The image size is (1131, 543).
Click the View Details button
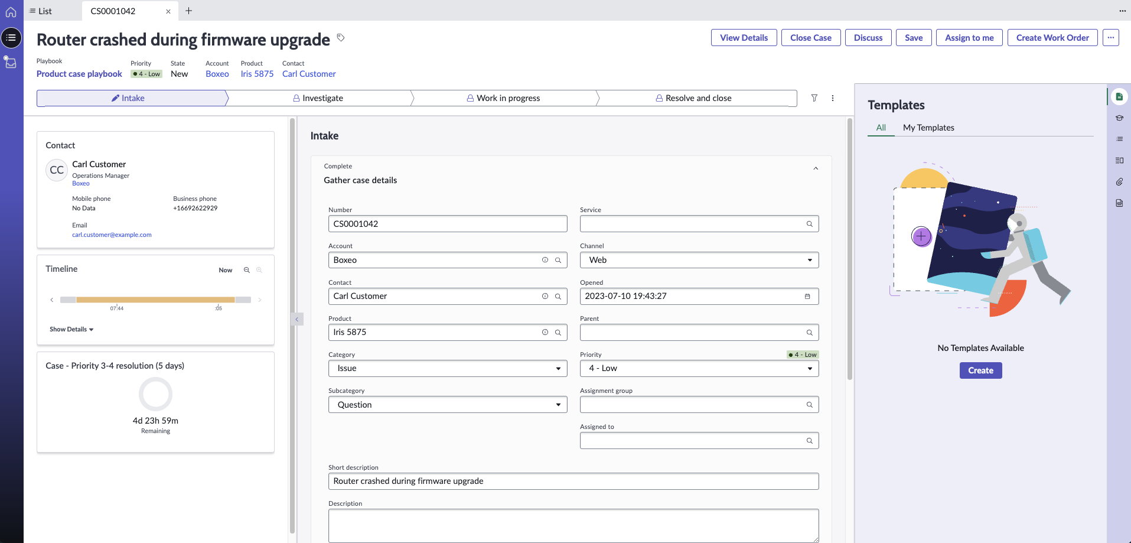(x=744, y=38)
